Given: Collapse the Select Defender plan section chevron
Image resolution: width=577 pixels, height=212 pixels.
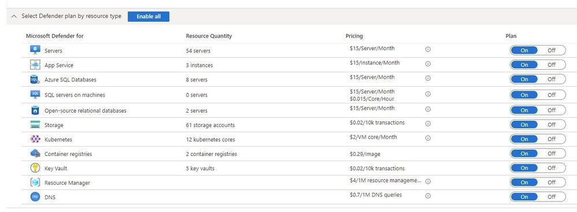Looking at the screenshot, I should pos(14,16).
